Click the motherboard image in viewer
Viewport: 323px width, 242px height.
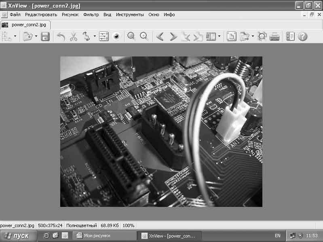[x=161, y=131]
